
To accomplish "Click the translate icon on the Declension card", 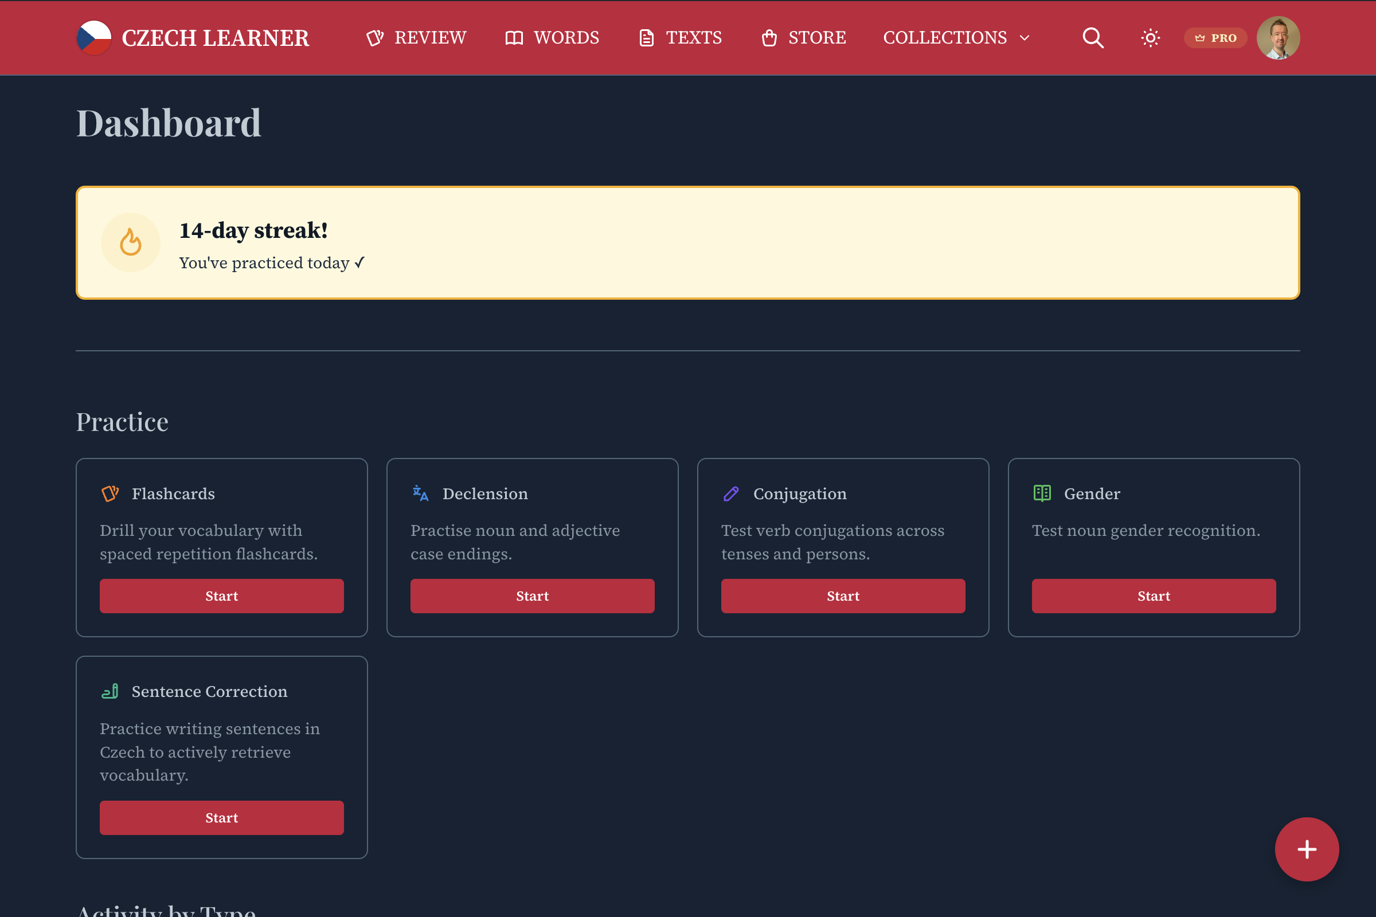I will tap(420, 493).
